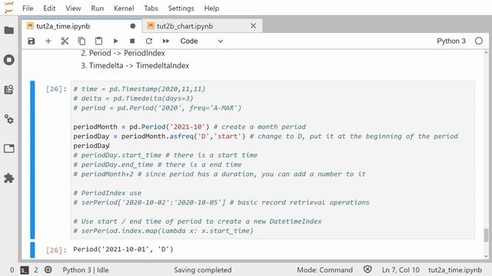Screen dimensions: 492x276
Task: Collapse the output using its blue bar
Action: (32, 250)
